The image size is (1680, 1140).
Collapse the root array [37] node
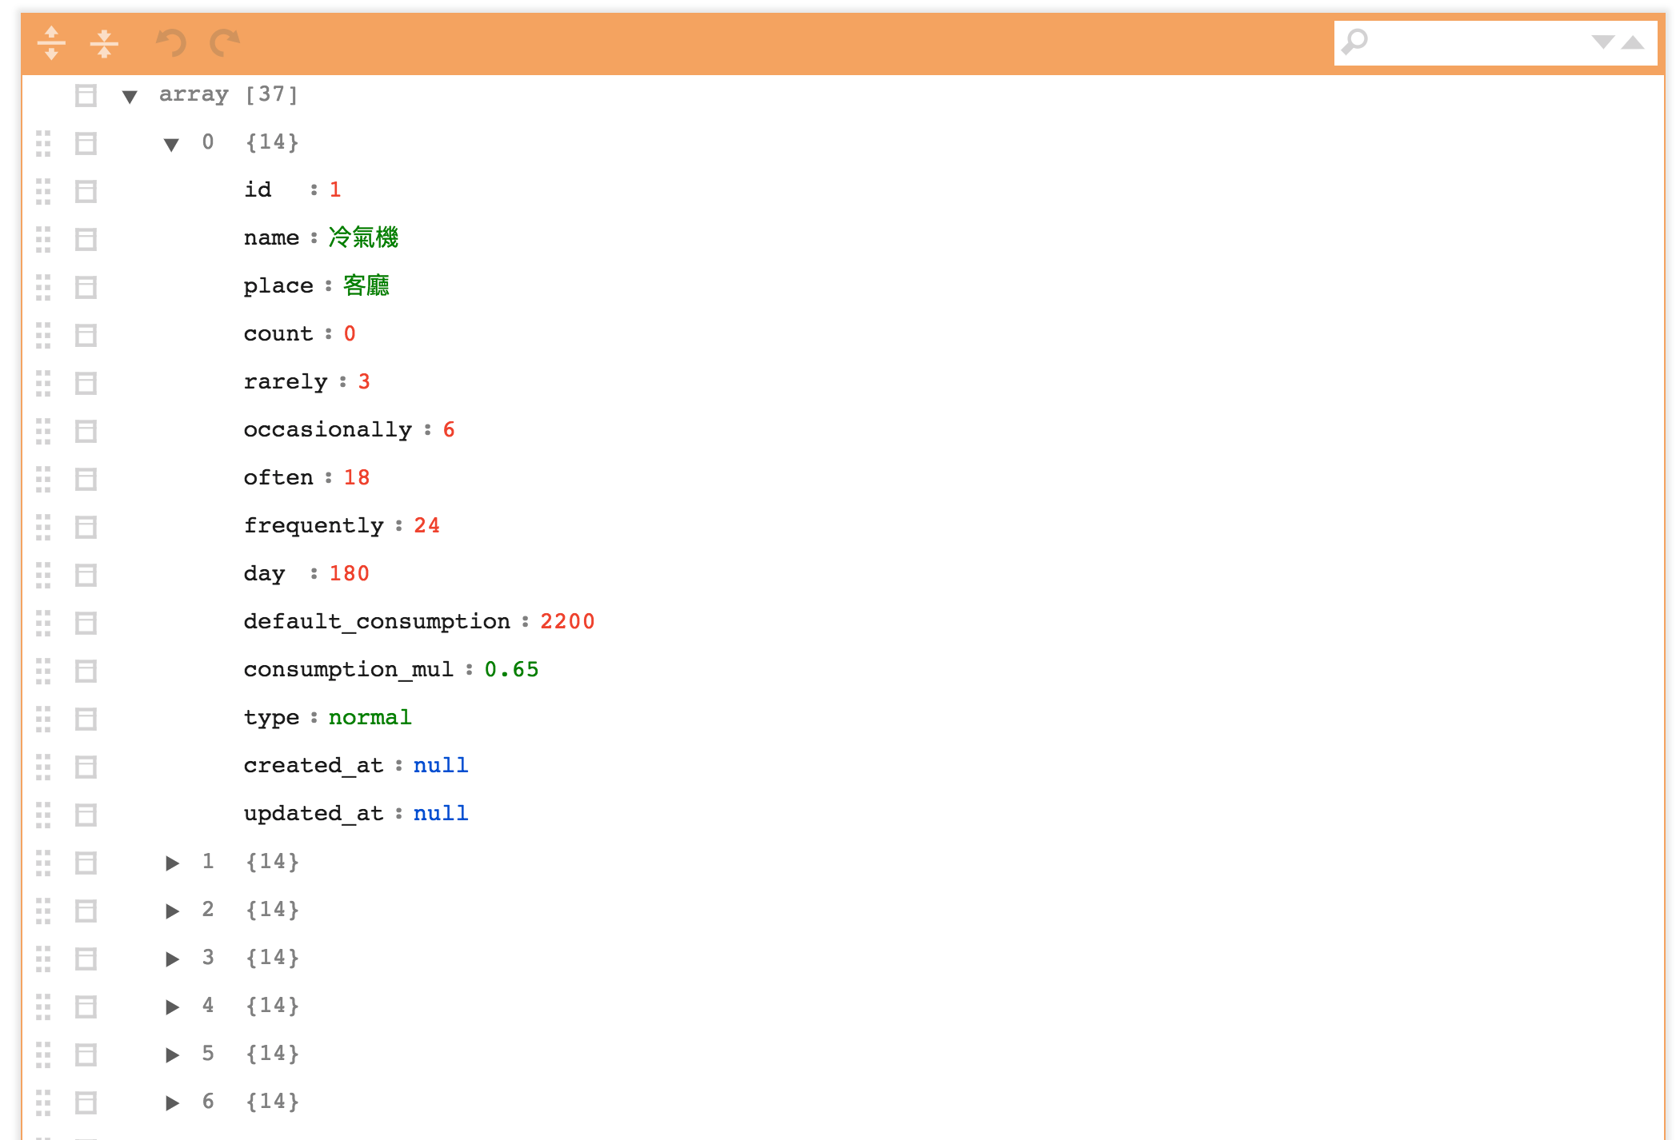130,97
